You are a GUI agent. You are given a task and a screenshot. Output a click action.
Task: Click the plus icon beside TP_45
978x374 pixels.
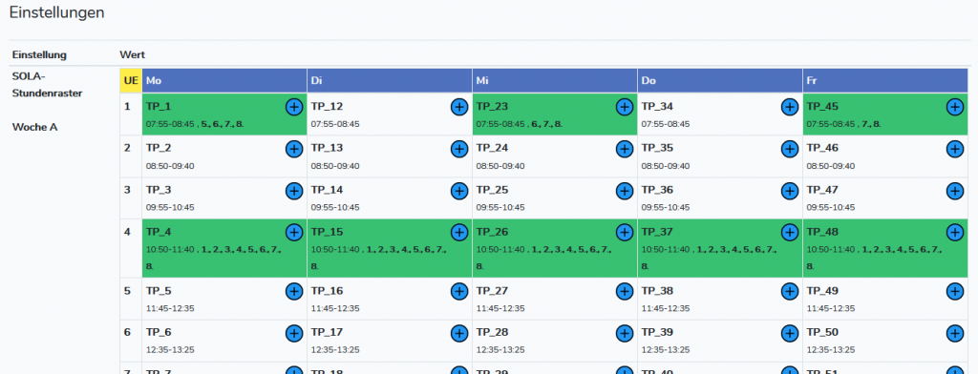point(955,107)
